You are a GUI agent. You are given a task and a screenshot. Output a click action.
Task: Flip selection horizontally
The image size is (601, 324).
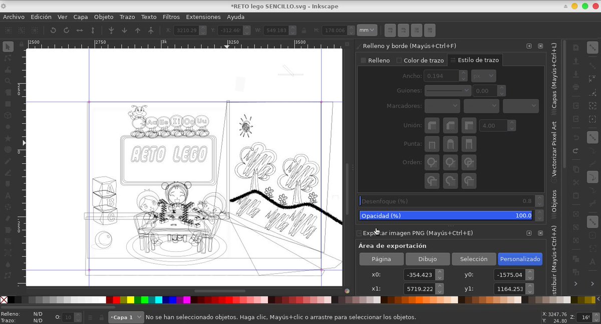[x=80, y=30]
